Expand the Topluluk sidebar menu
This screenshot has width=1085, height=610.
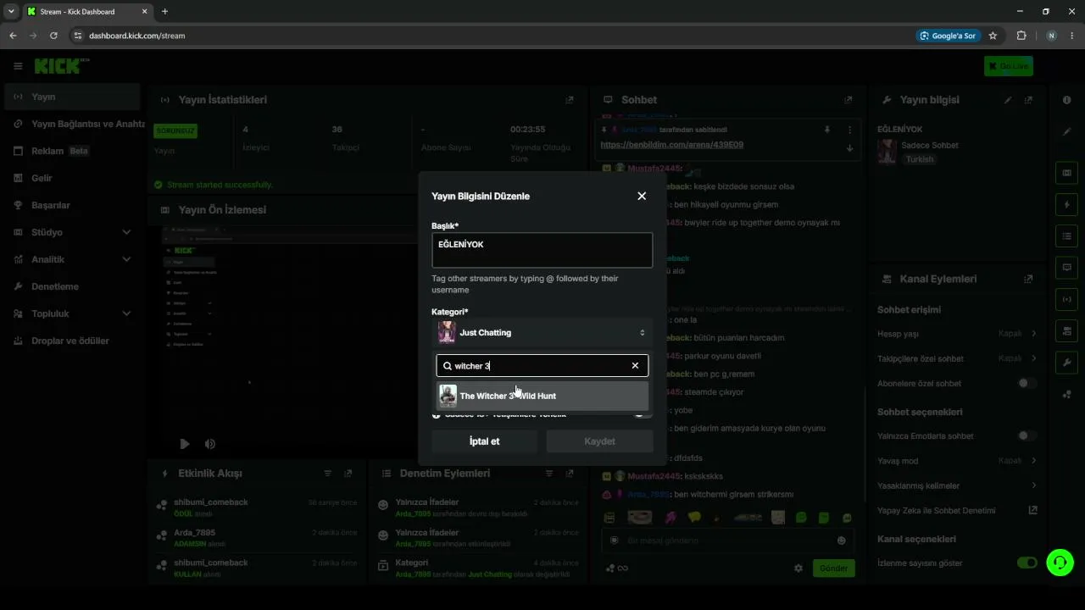click(x=72, y=313)
